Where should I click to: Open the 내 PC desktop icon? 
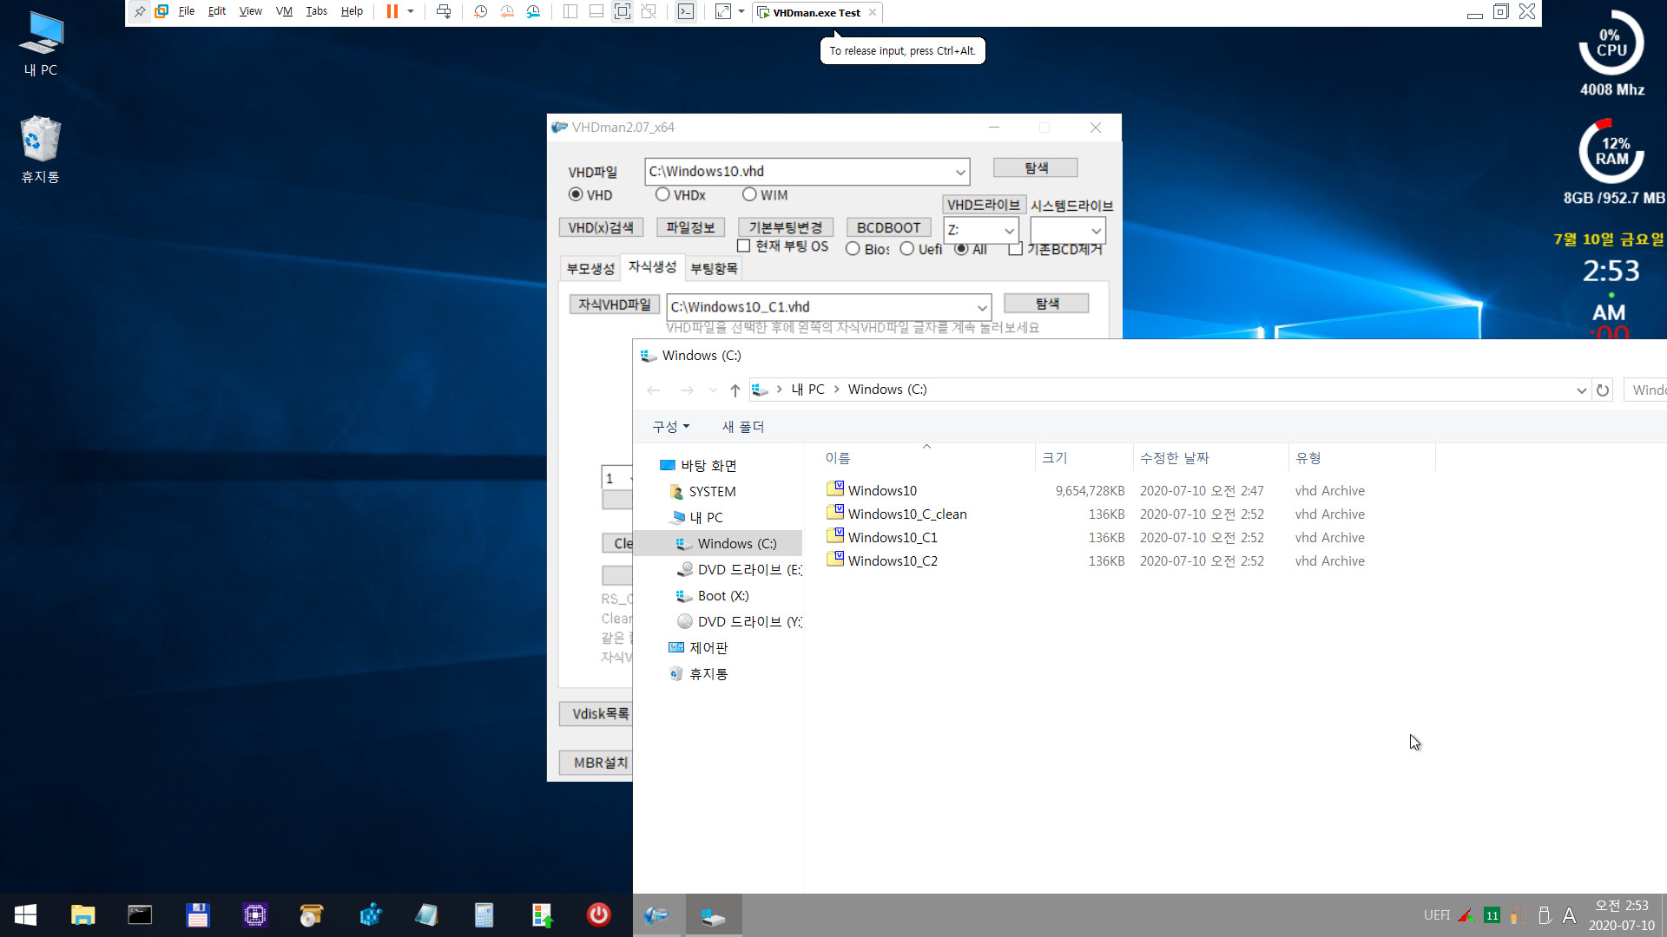[x=41, y=43]
